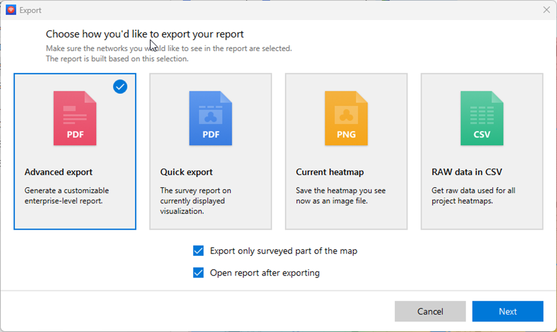Click the blue checkmark badge on Advanced export
The width and height of the screenshot is (557, 332).
(120, 87)
